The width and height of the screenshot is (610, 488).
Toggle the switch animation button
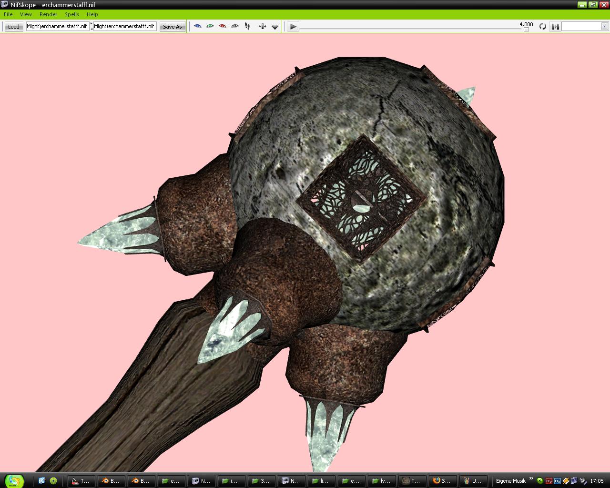coord(555,26)
